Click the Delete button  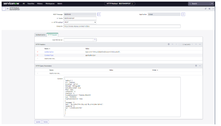point(45,122)
